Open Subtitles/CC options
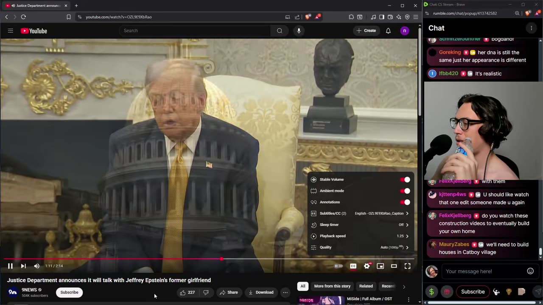Viewport: 543px width, 305px height. coord(360,213)
